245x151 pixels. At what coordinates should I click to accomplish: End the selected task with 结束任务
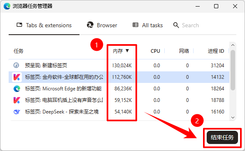point(222,137)
